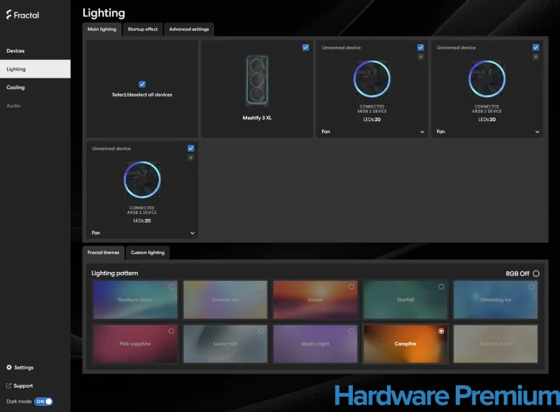
Task: Click the Unnamed device title beside Meshify card
Action: click(341, 48)
